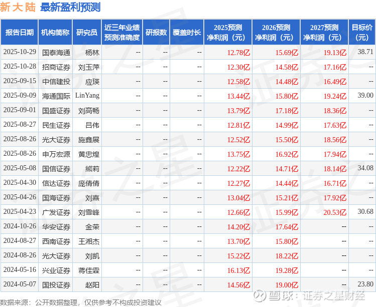Select researcher 王湘杰
Image resolution: width=376 pixels, height=307 pixels.
coord(89,241)
